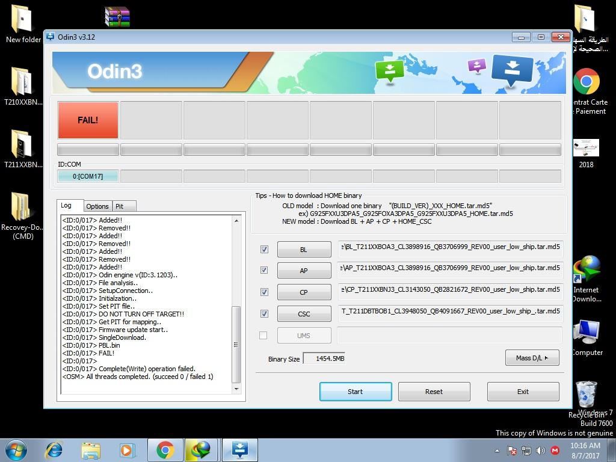Start the firmware flashing

click(356, 391)
